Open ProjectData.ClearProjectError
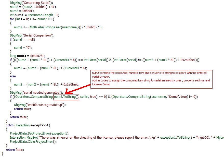This screenshot has height=157, width=224. [31, 142]
